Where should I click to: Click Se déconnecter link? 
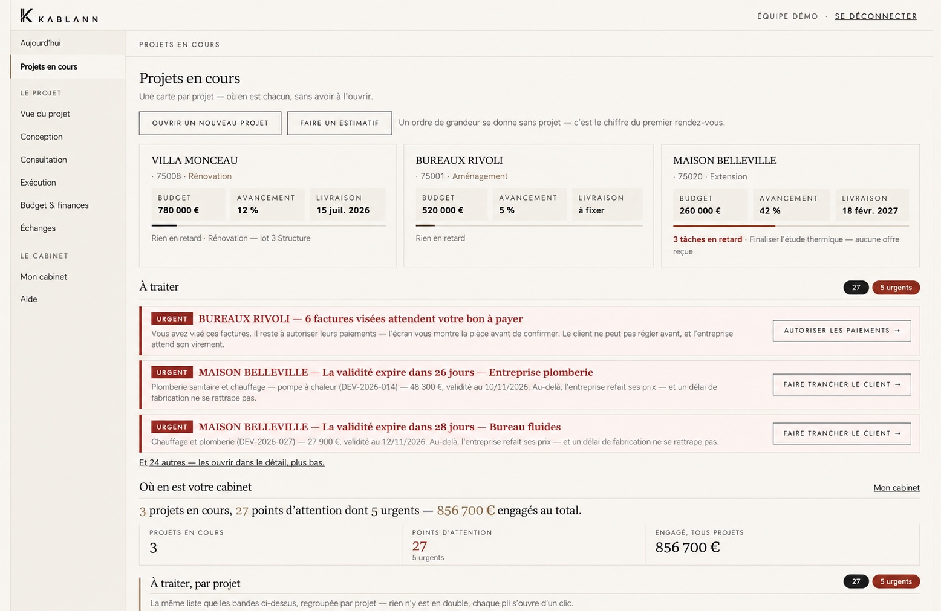(876, 16)
